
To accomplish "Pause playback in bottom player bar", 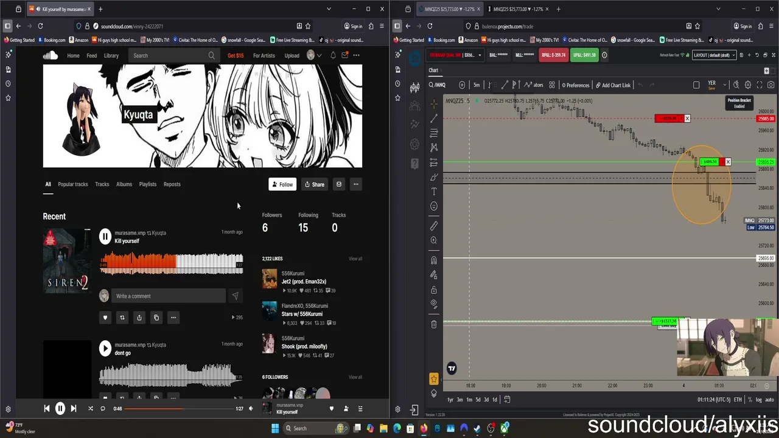I will click(60, 409).
